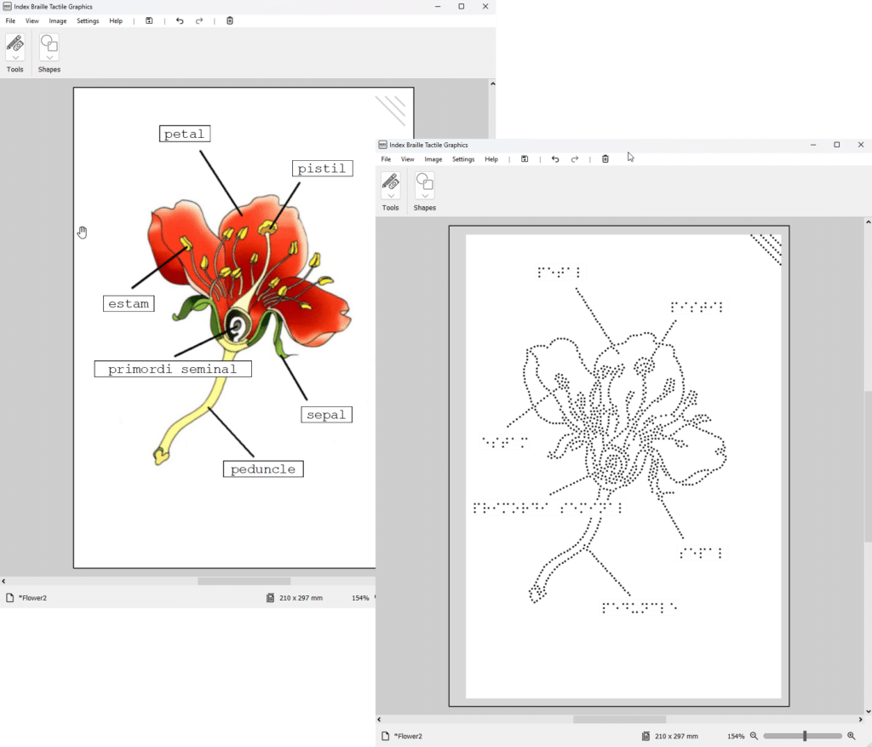Click the undo arrow in the color flower window
Viewport: 872px width, 747px height.
[x=180, y=20]
